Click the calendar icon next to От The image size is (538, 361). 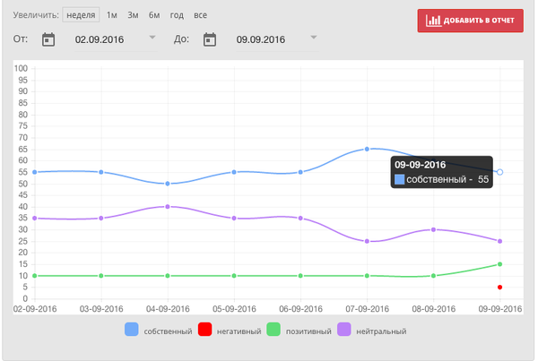(48, 39)
